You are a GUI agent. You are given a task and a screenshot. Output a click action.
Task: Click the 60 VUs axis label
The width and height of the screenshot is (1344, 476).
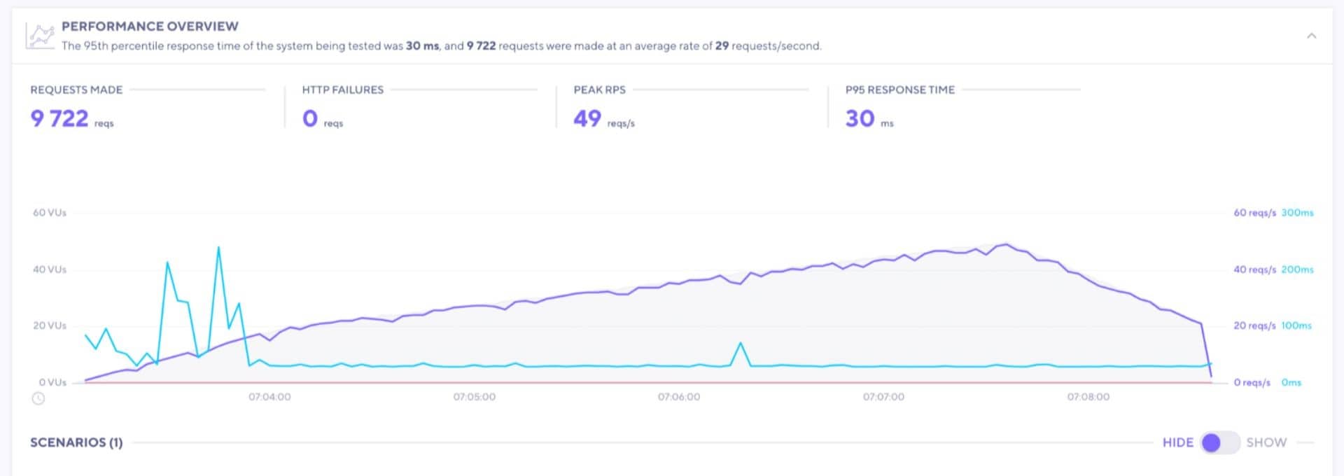coord(50,213)
